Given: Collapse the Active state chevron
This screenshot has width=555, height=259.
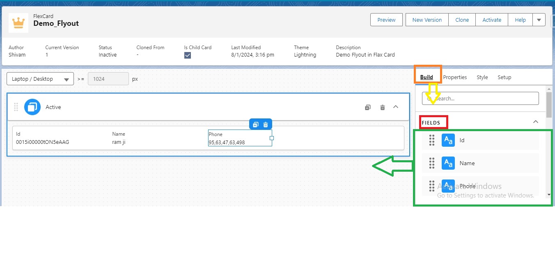Looking at the screenshot, I should [396, 107].
